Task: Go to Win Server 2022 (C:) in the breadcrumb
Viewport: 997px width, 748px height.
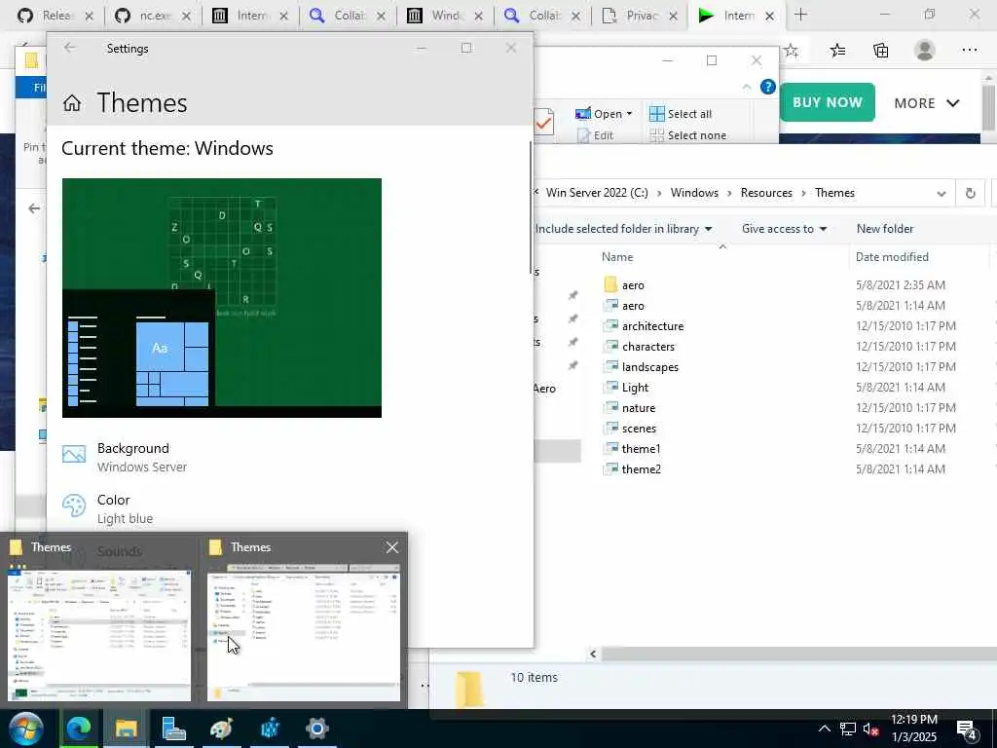Action: coord(597,193)
